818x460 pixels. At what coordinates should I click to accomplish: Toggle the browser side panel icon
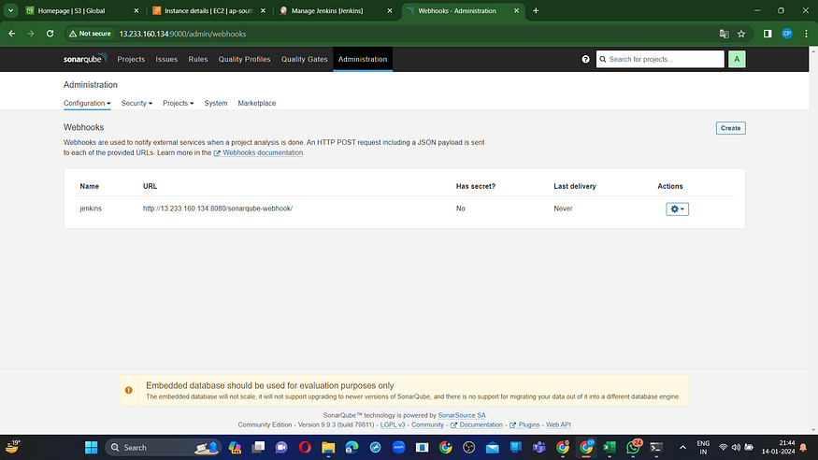coord(768,34)
